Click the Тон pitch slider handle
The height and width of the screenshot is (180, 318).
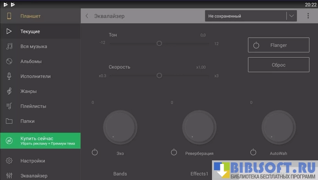tap(159, 43)
